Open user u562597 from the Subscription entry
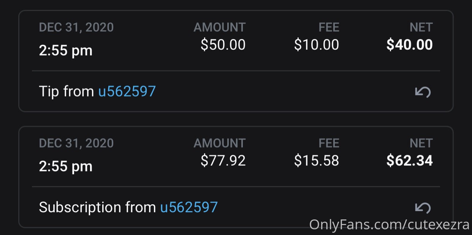This screenshot has height=235, width=472. pos(189,207)
